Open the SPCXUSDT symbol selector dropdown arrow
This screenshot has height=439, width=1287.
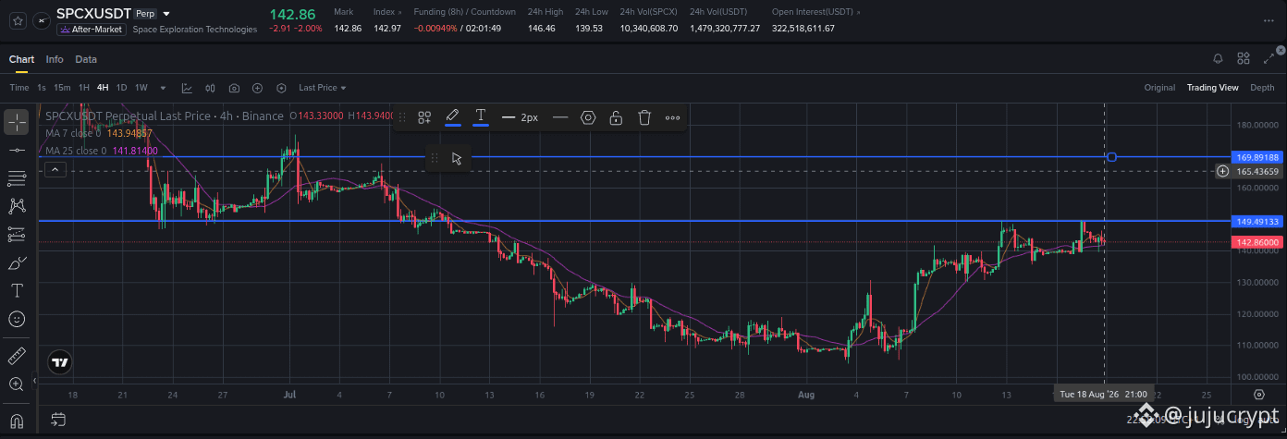(165, 14)
